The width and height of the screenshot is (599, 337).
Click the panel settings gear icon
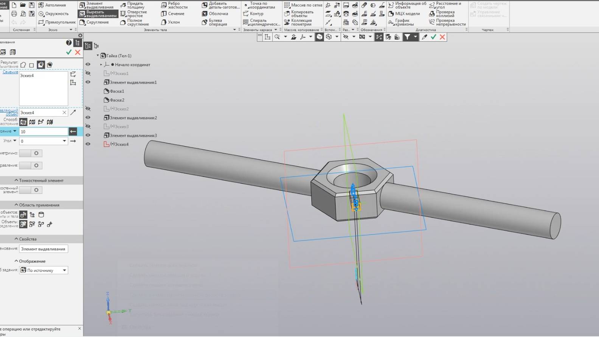(x=80, y=36)
